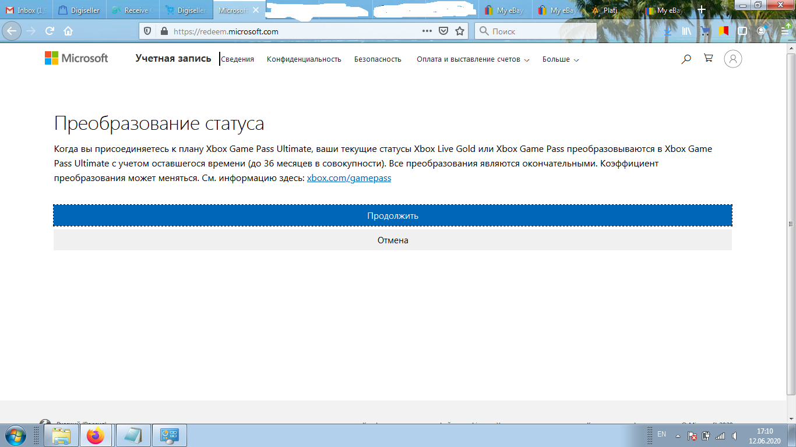Click the Firefox back arrow button
This screenshot has height=447, width=796.
(x=12, y=31)
